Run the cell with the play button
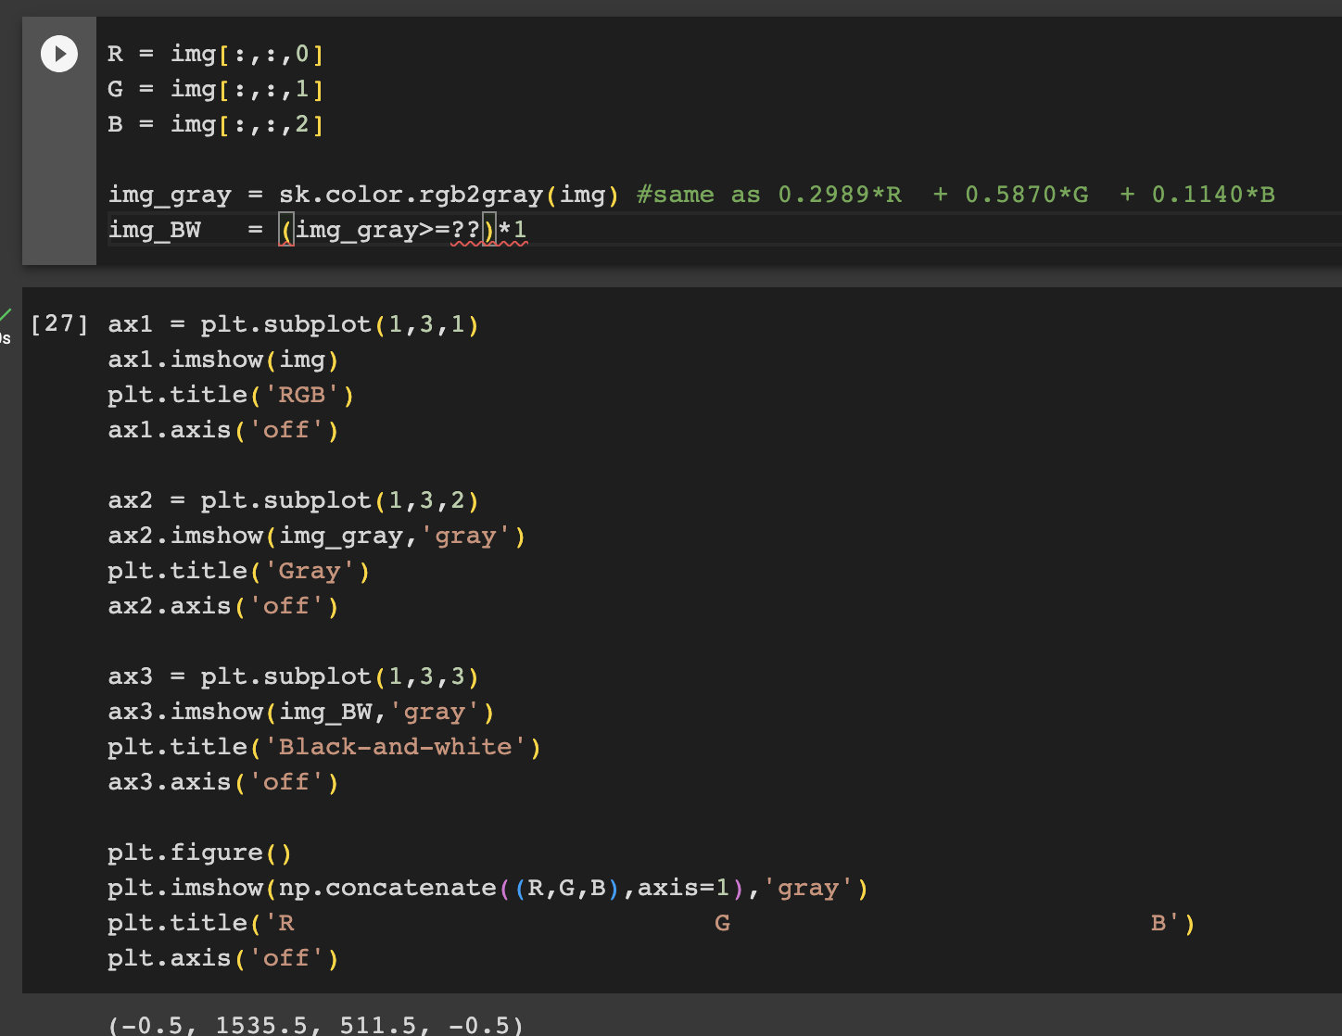The height and width of the screenshot is (1036, 1342). [x=59, y=54]
